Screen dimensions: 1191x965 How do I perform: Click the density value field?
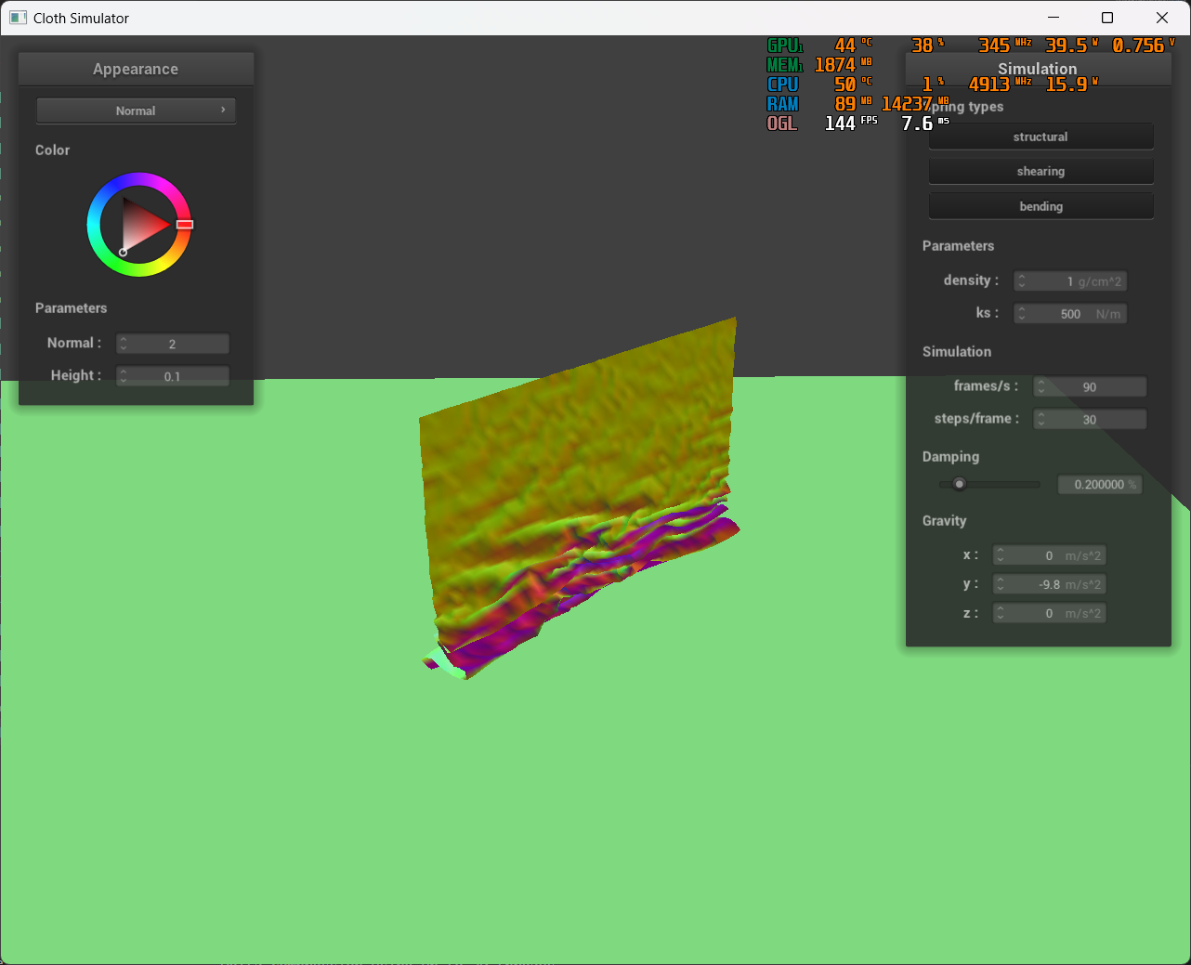tap(1070, 280)
